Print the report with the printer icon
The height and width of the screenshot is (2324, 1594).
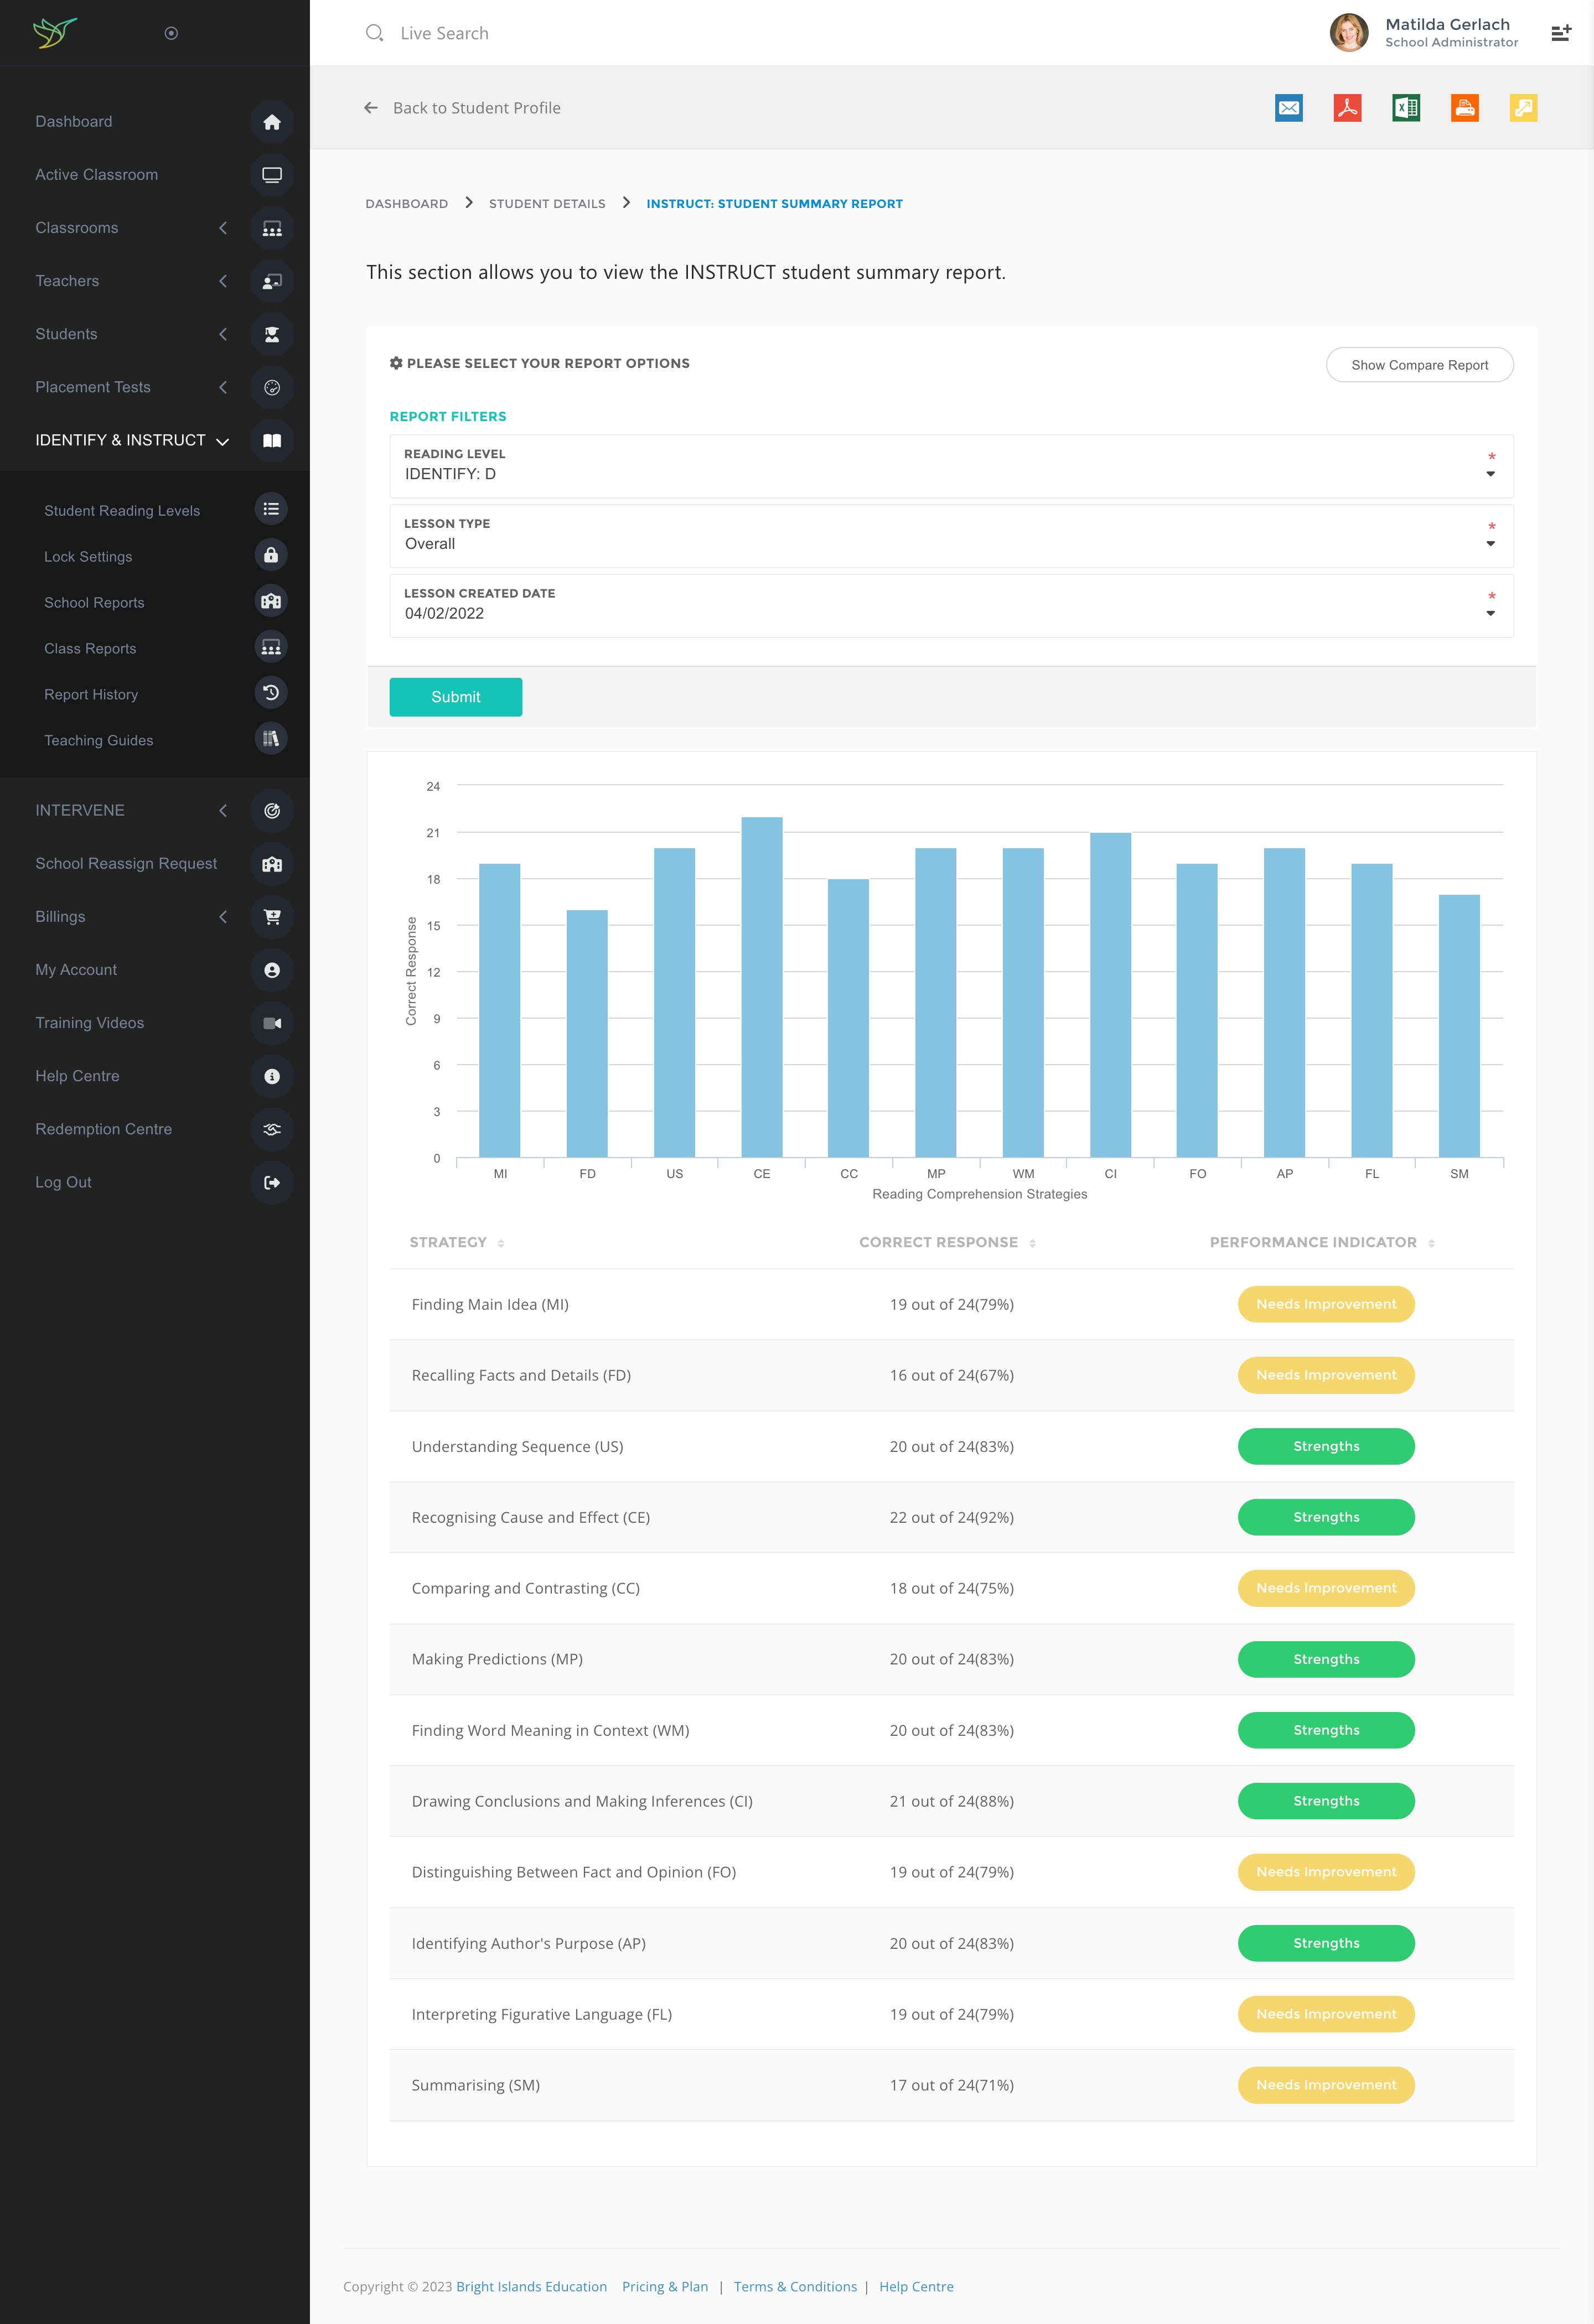pyautogui.click(x=1464, y=108)
